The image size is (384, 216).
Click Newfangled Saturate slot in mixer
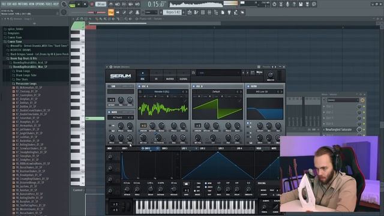[x=338, y=130]
